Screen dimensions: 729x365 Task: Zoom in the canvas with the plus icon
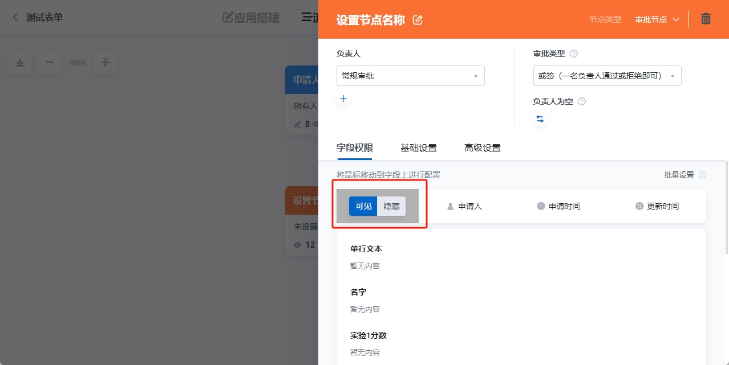pos(106,63)
